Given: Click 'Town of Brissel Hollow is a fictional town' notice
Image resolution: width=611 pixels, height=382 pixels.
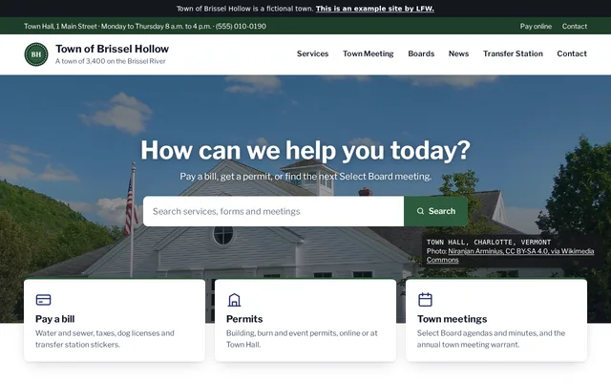Looking at the screenshot, I should coord(244,9).
